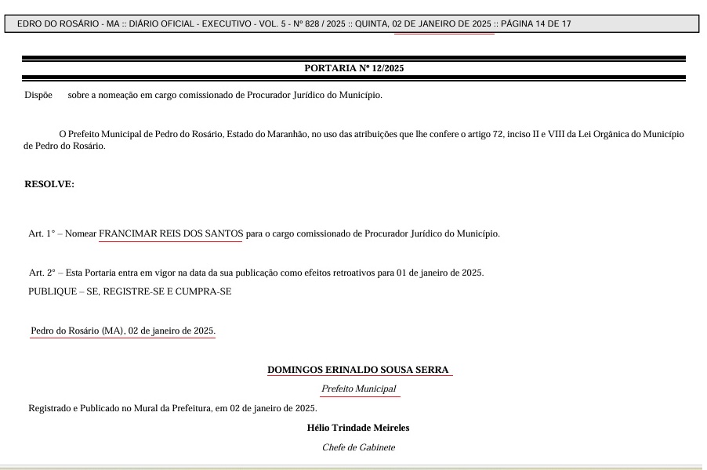Click the bold RESOLVE: heading
Screen dimensions: 707x470
49,184
